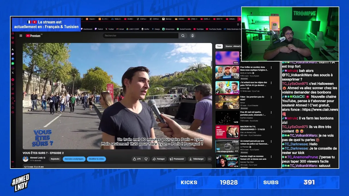Switch to the ABONN browser tab
Viewport: 349px width, 196px height.
coord(180,19)
